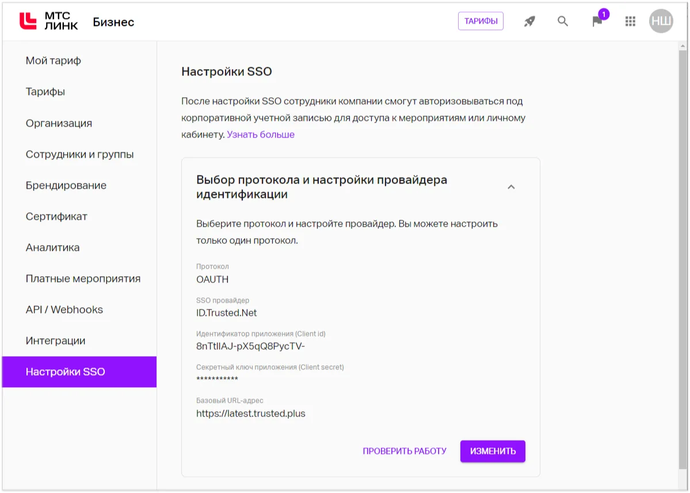Collapse the protocol settings panel chevron

click(511, 187)
